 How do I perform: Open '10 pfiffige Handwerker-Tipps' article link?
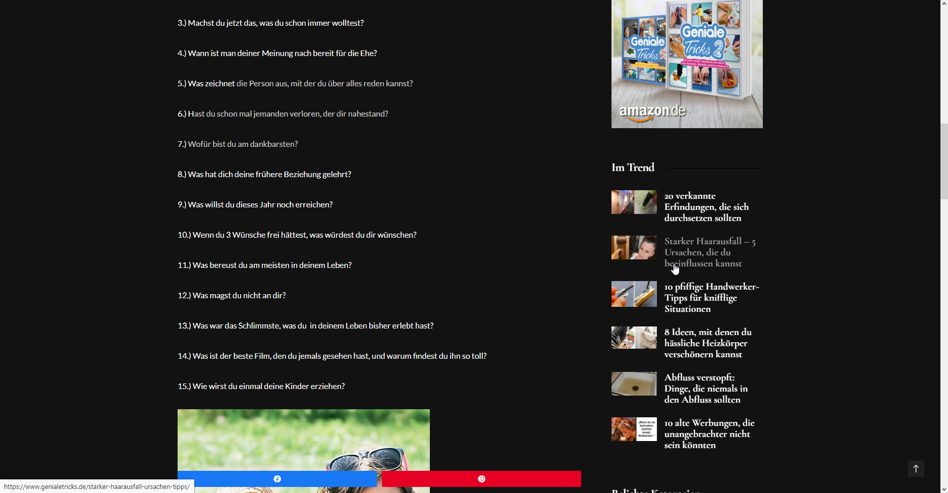[x=711, y=298]
